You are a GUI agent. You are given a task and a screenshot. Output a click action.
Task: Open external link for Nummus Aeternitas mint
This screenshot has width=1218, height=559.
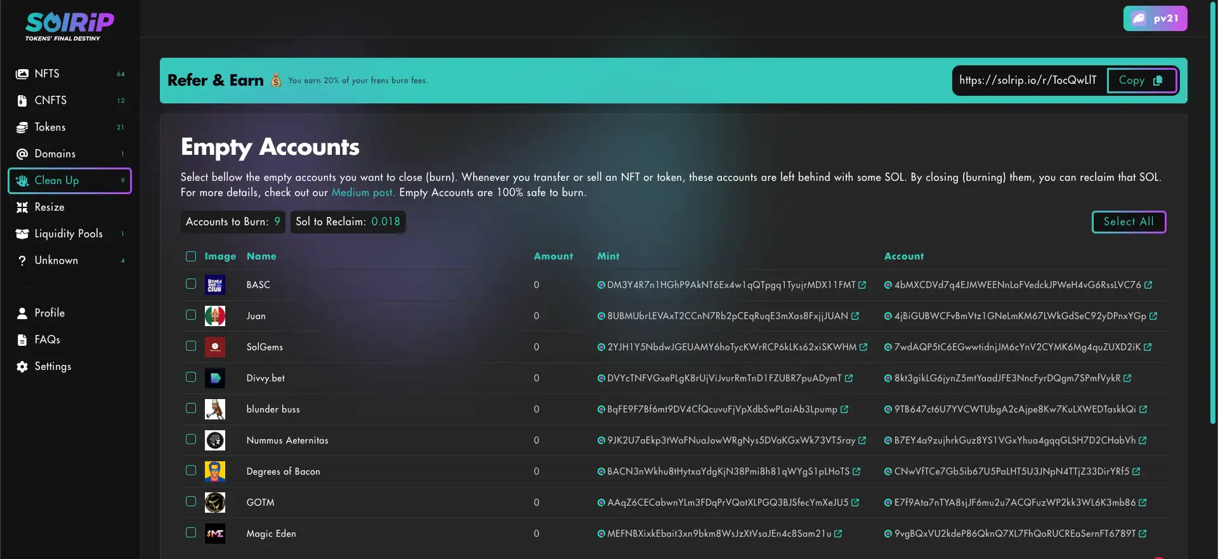[862, 440]
